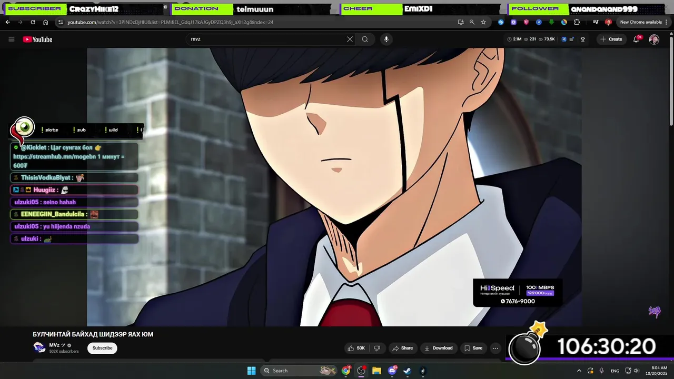The image size is (674, 379).
Task: Open the browser home page button
Action: click(x=45, y=22)
